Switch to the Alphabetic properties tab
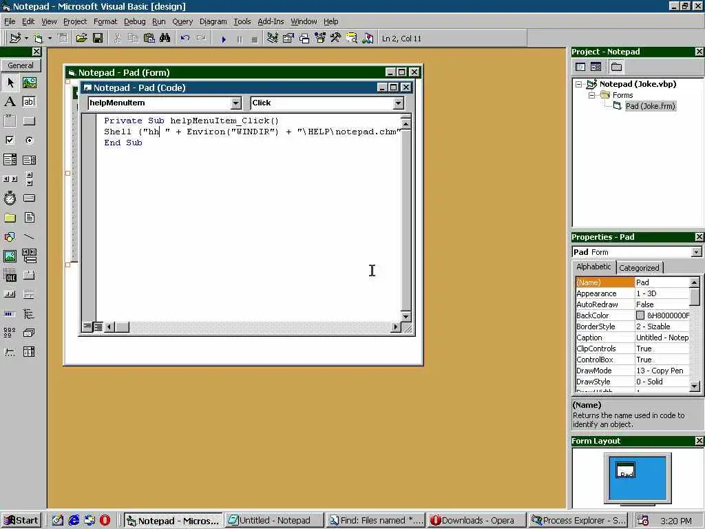The image size is (705, 529). coord(593,267)
